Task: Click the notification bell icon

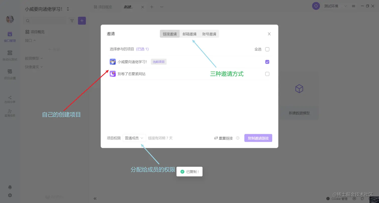Action: pos(10,187)
